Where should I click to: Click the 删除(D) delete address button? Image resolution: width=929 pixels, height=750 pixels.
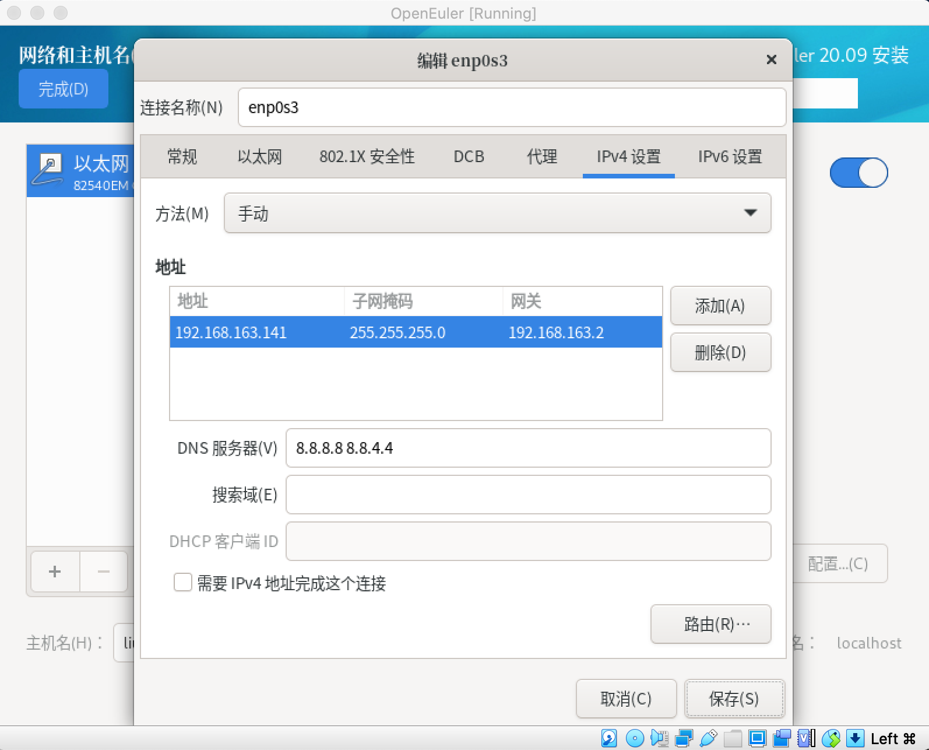[x=720, y=352]
